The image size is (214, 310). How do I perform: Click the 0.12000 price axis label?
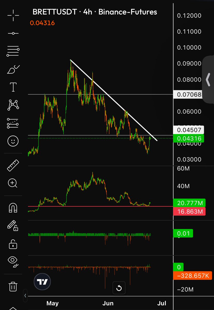[x=189, y=16]
